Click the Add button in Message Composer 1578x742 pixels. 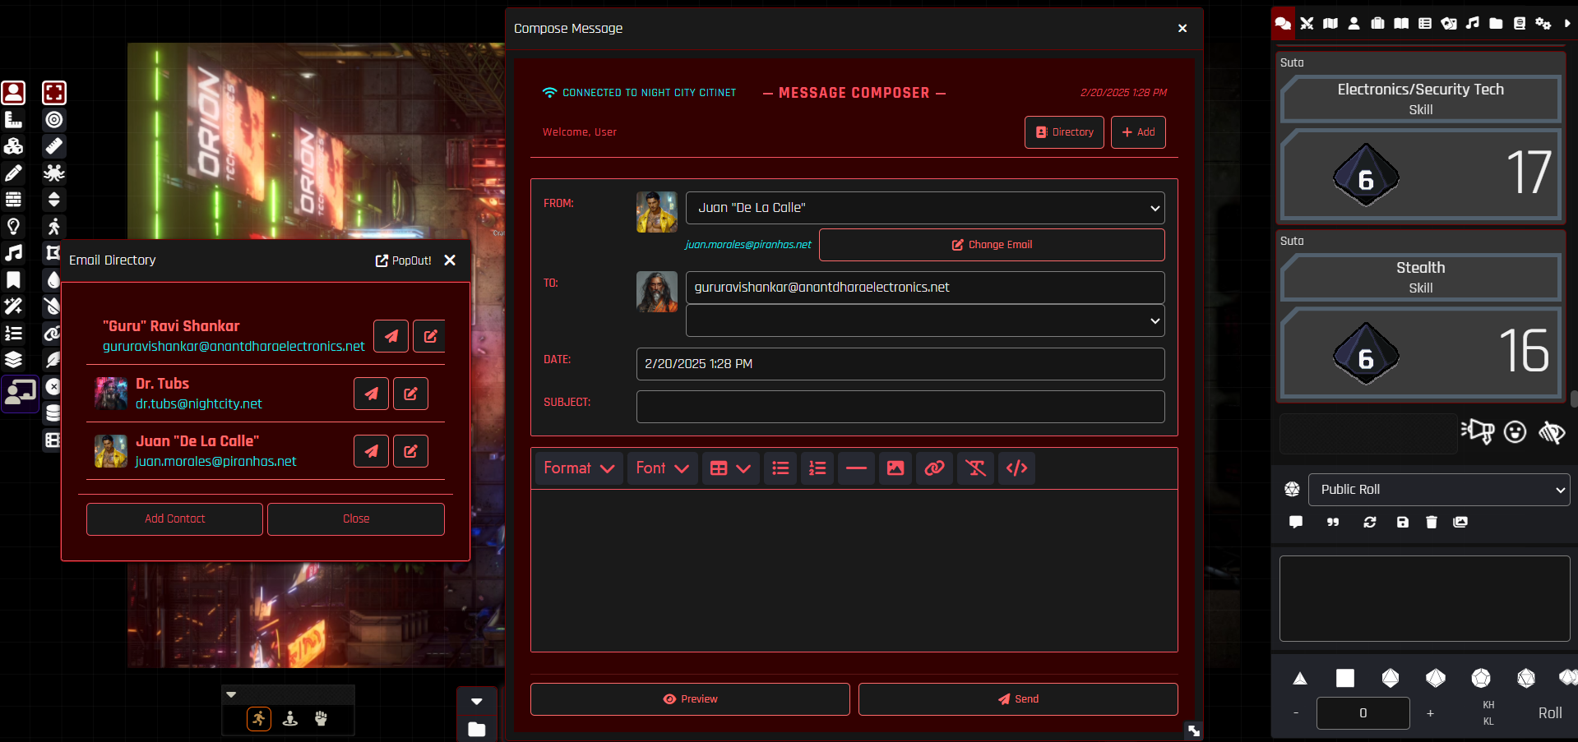1138,132
